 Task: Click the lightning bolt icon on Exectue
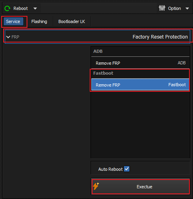(96, 186)
